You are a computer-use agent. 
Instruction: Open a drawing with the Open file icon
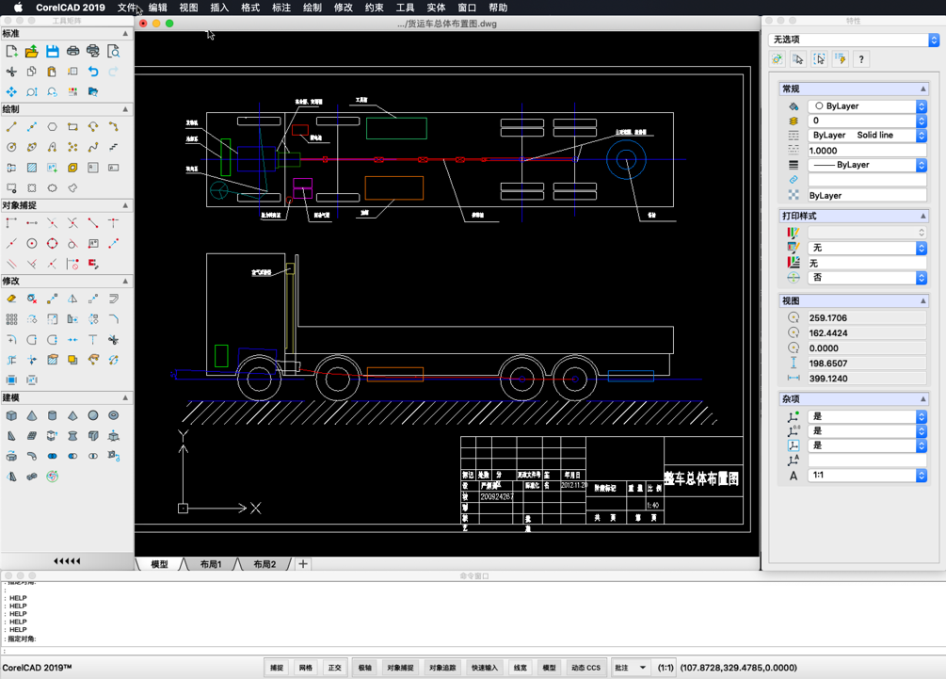click(x=32, y=51)
